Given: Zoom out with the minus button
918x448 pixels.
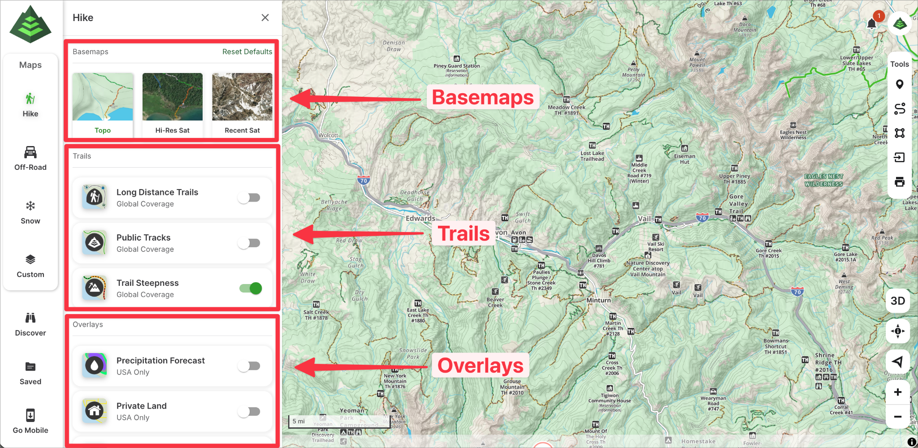Looking at the screenshot, I should [897, 417].
